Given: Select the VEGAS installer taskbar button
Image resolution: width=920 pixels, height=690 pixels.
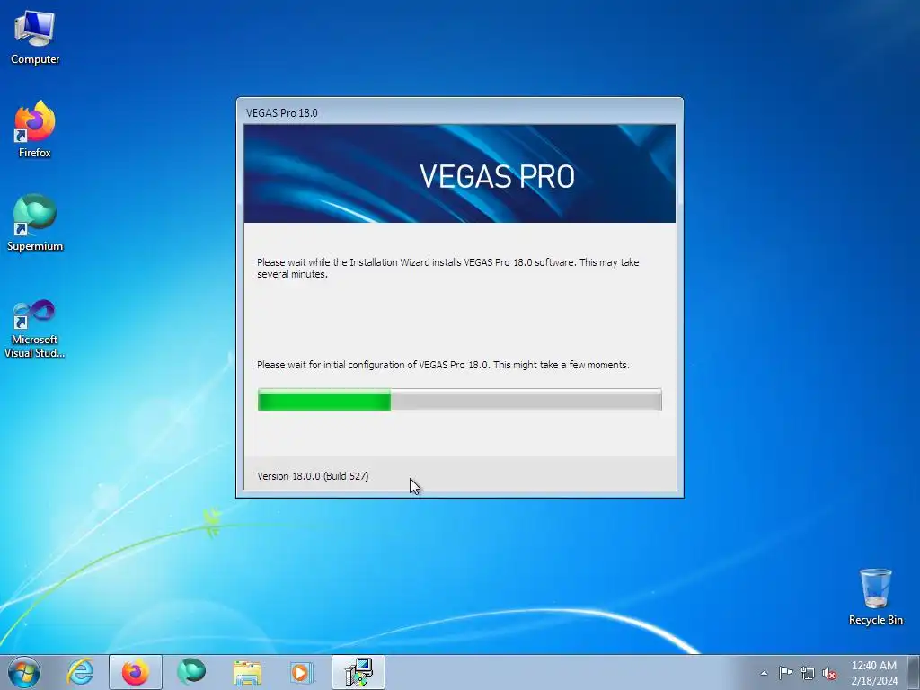Looking at the screenshot, I should click(358, 672).
